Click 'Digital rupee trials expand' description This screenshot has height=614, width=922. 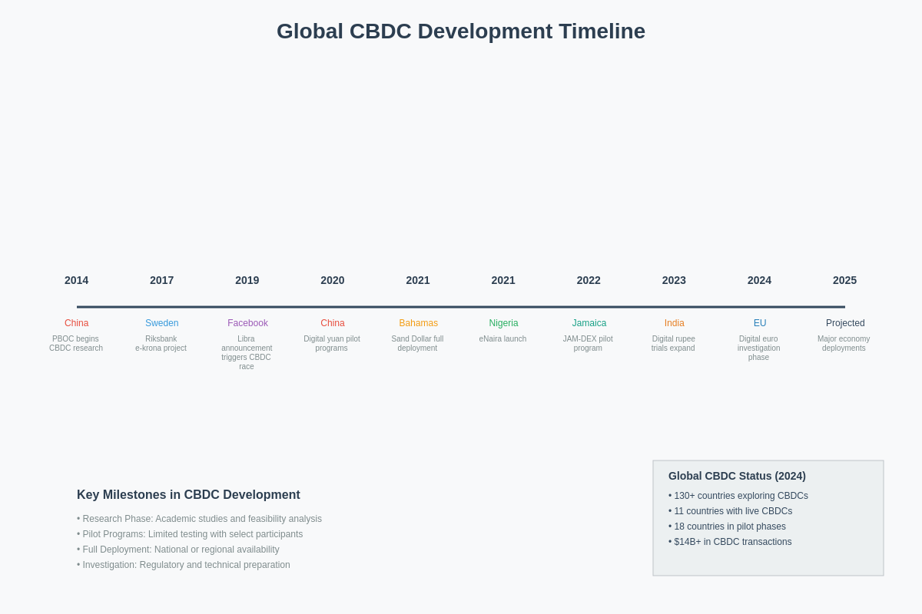click(673, 344)
